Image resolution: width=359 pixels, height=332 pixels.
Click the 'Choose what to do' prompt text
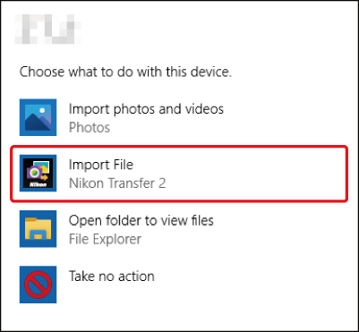(125, 72)
